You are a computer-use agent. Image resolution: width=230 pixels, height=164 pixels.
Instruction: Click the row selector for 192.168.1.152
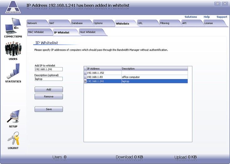click(x=85, y=73)
